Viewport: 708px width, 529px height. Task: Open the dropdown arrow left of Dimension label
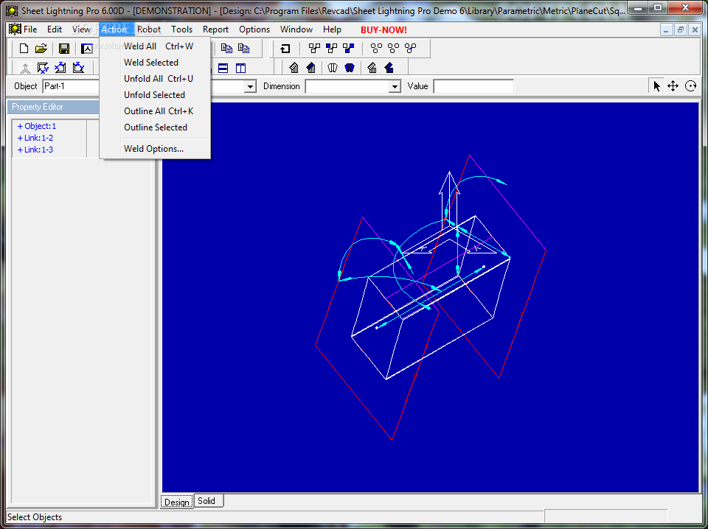(x=250, y=86)
